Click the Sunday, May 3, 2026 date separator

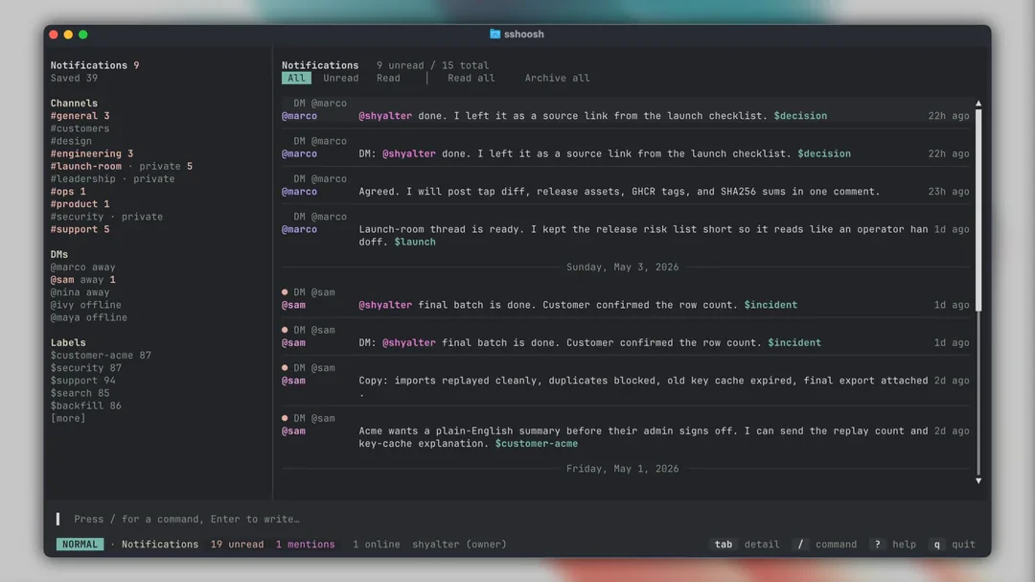click(x=622, y=267)
